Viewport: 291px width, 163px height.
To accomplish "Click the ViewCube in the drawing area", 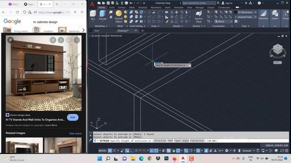I will (x=278, y=49).
